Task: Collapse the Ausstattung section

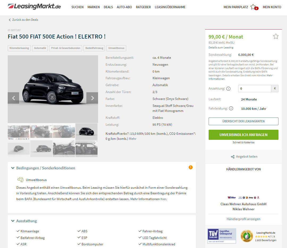Action: click(13, 221)
